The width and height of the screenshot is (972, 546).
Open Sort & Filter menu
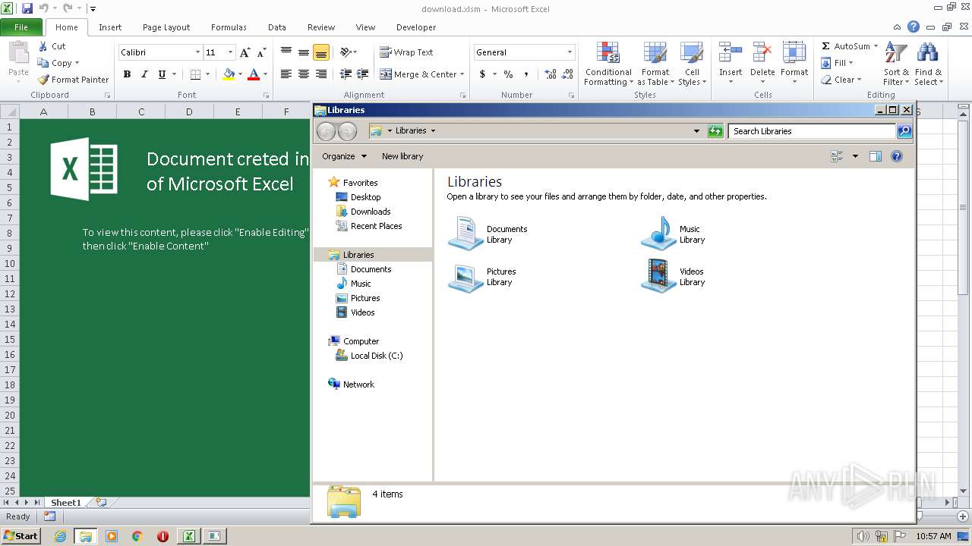pyautogui.click(x=896, y=64)
